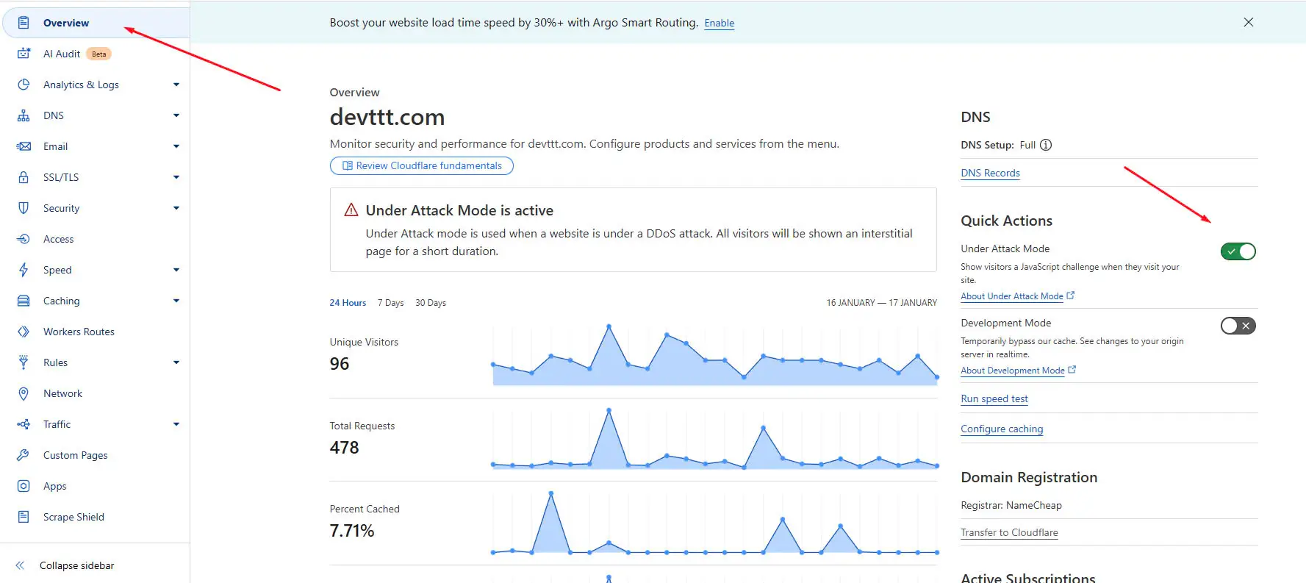Expand the Speed submenu arrow
1306x583 pixels.
point(176,270)
